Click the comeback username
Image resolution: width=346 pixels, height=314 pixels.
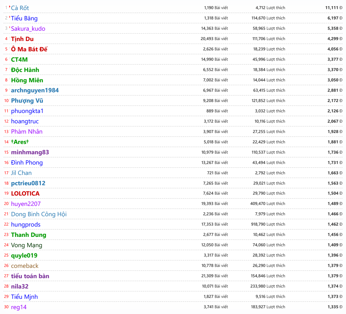click(x=25, y=266)
